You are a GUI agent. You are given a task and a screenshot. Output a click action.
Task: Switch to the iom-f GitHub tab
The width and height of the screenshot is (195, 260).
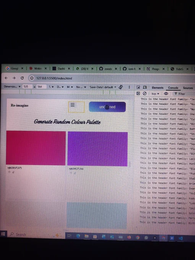point(132,69)
